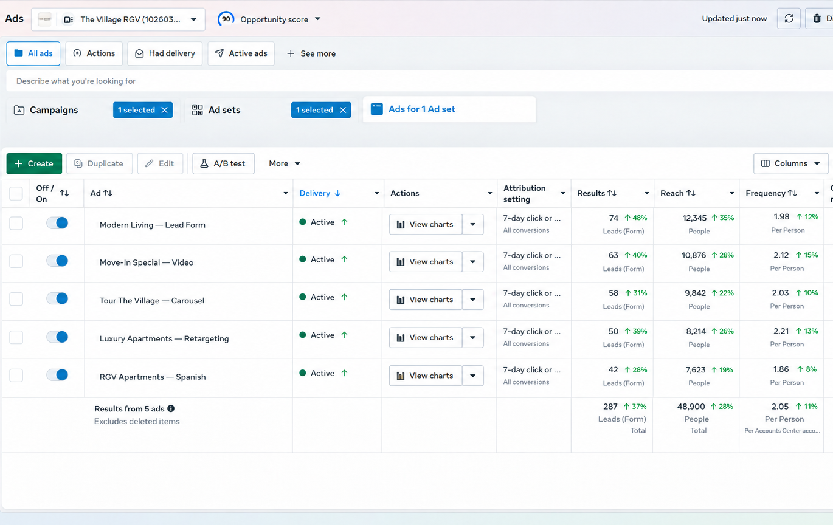833x525 pixels.
Task: Open Attribution setting column options caret
Action: click(x=563, y=193)
